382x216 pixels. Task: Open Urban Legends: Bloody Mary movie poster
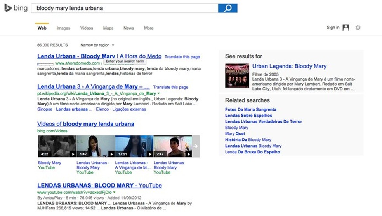[237, 76]
